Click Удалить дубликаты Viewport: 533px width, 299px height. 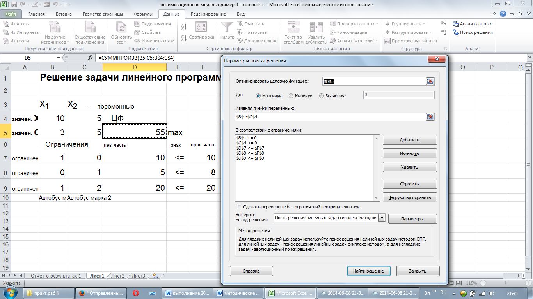(x=316, y=33)
